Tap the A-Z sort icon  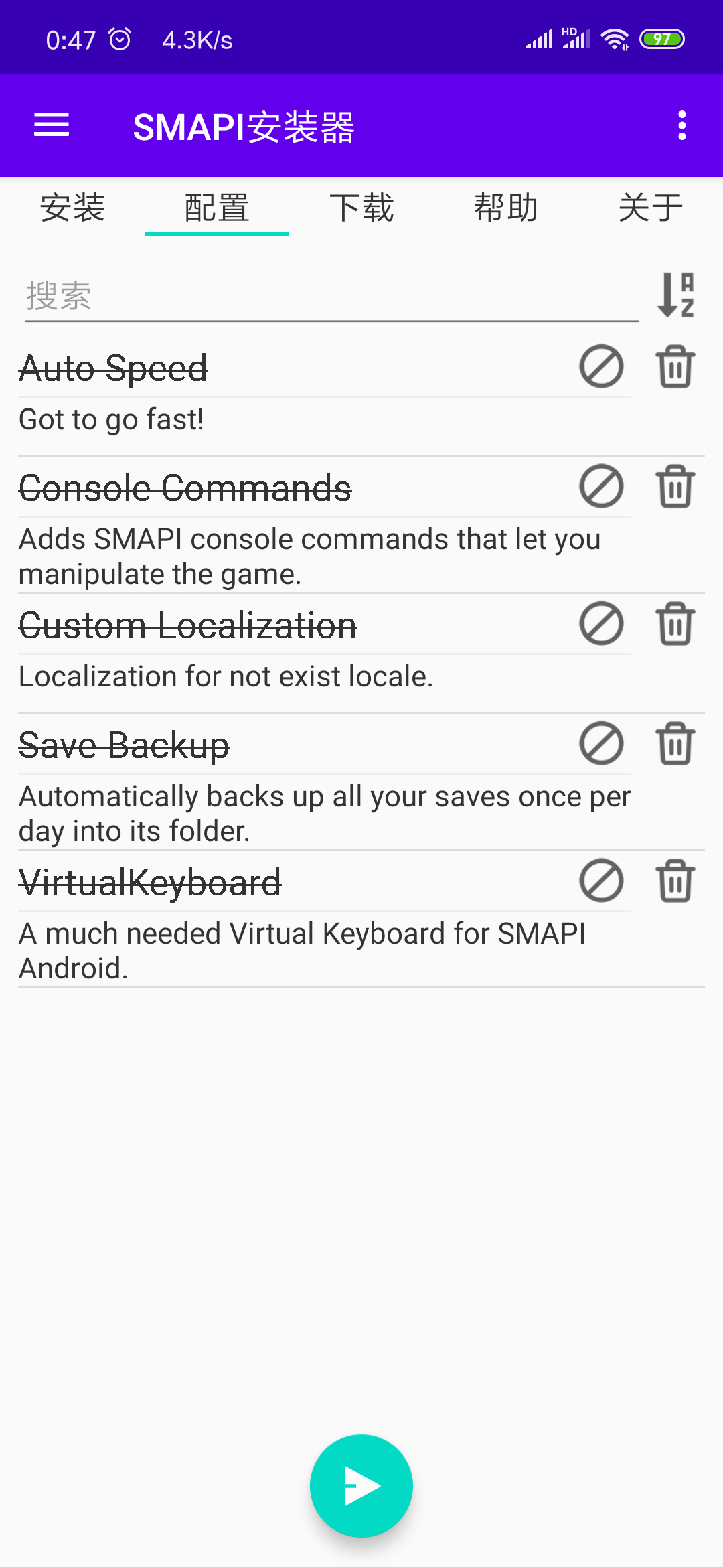pos(675,295)
